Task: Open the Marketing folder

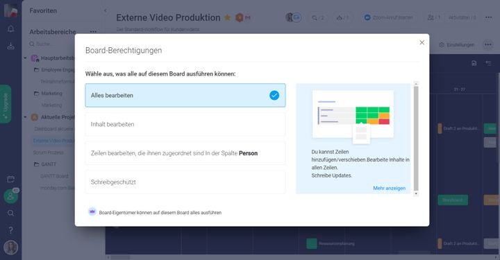Action: tap(48, 93)
